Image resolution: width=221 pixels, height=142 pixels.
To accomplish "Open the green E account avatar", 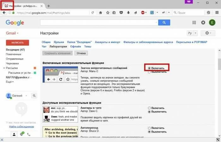I will (x=212, y=22).
